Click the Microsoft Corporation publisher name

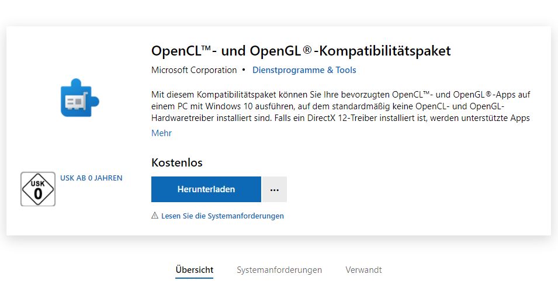point(194,70)
